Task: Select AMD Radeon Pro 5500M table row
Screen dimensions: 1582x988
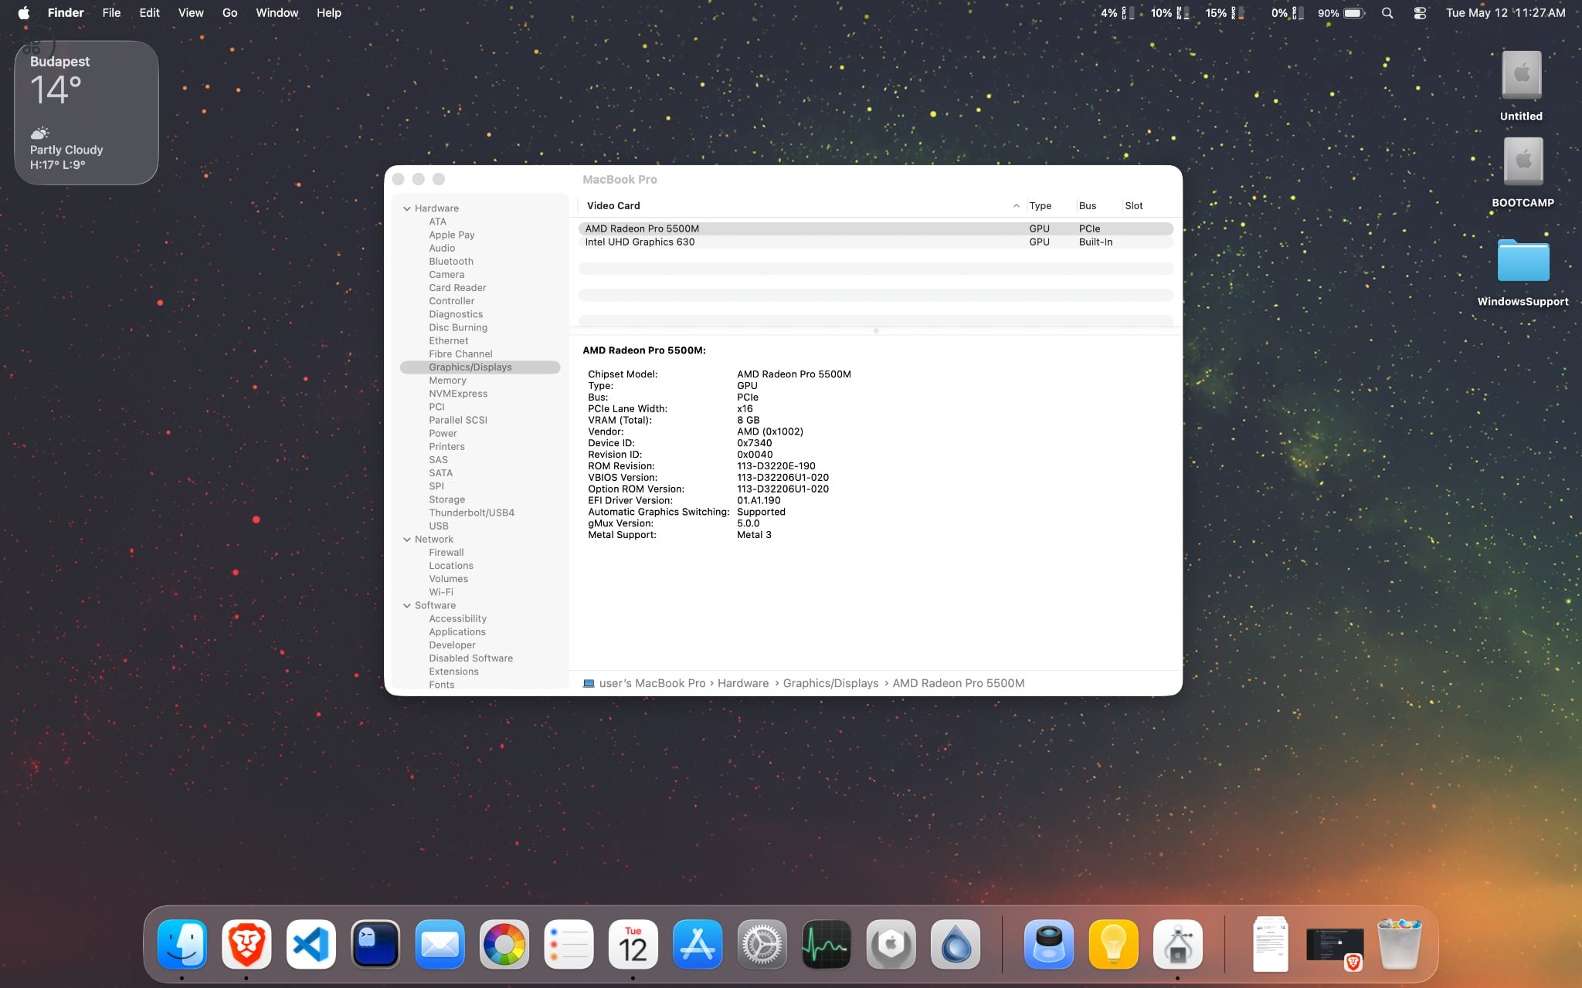Action: [x=875, y=228]
